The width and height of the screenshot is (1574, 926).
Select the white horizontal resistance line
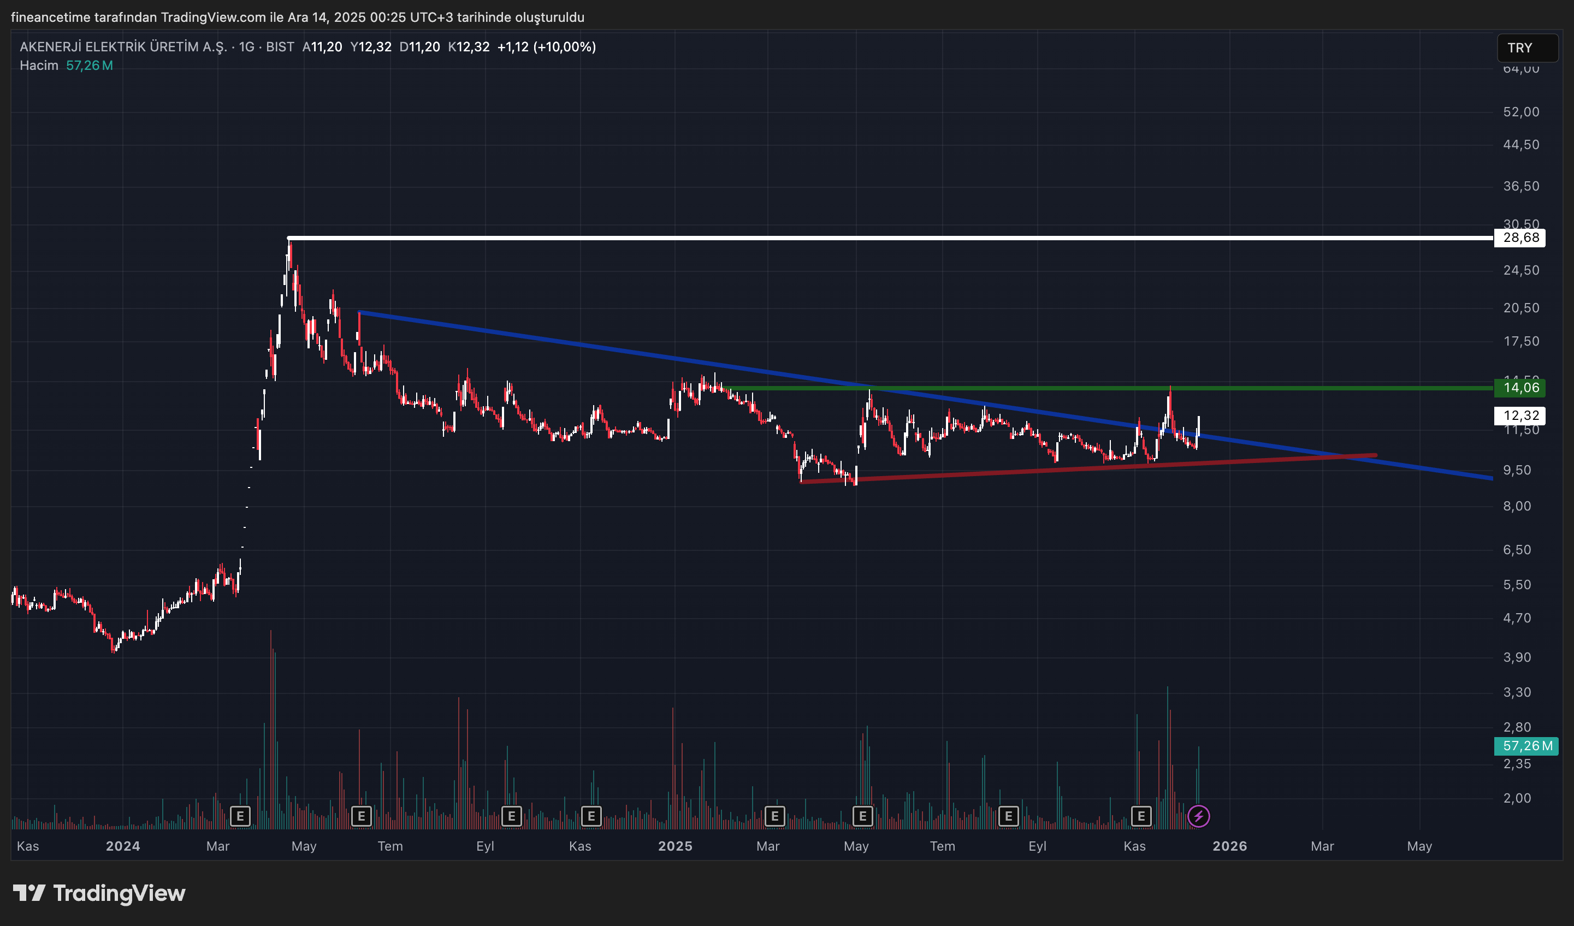(x=874, y=238)
